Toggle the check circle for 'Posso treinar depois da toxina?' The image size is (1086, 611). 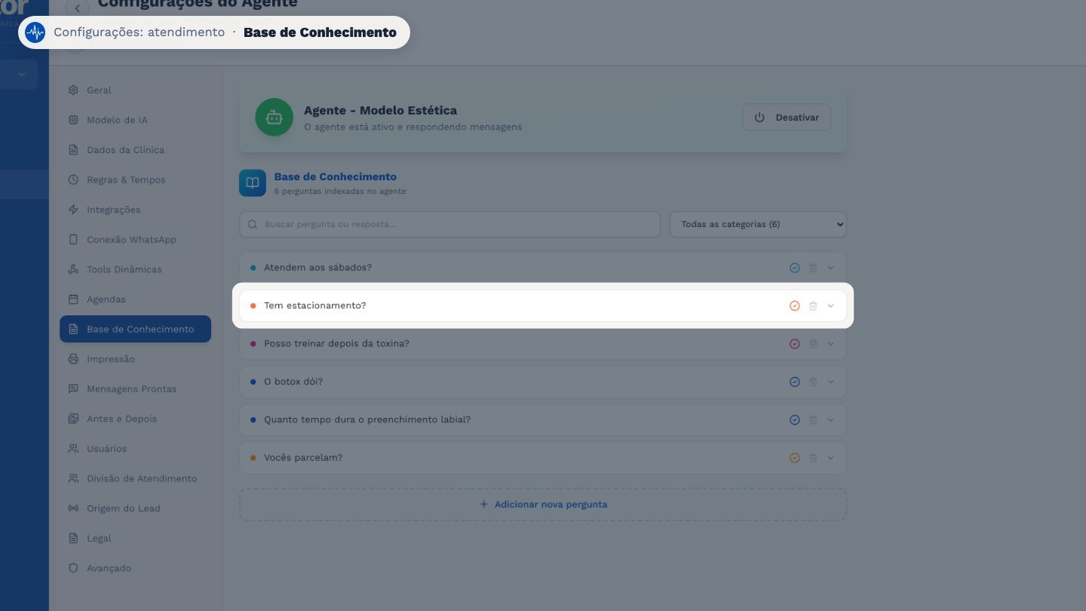tap(794, 344)
